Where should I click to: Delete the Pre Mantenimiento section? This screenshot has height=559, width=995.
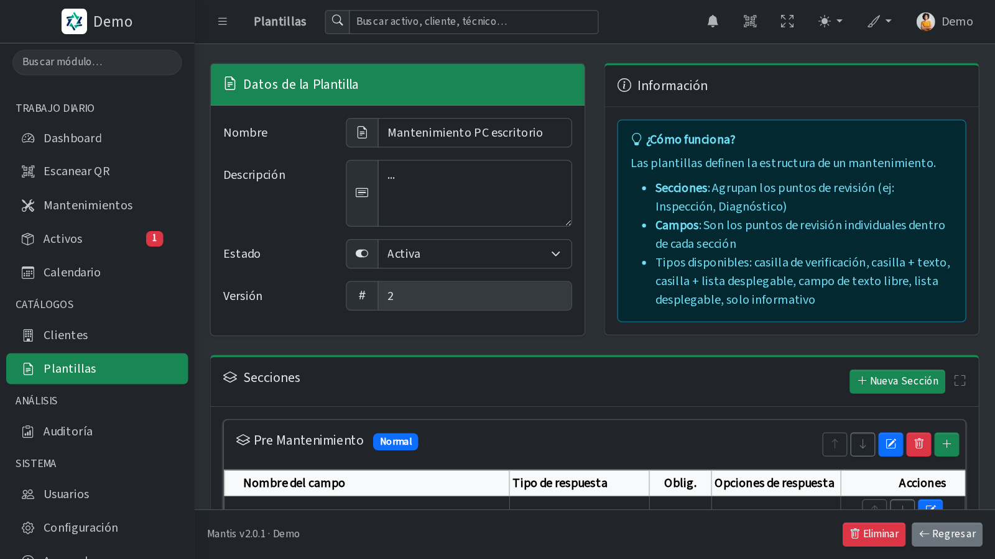coord(919,444)
